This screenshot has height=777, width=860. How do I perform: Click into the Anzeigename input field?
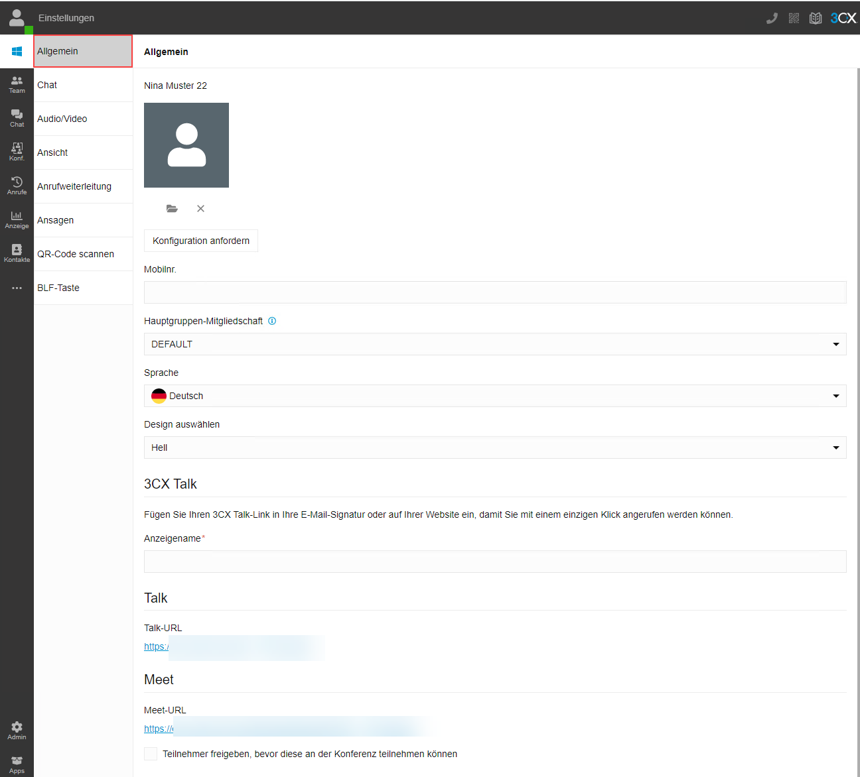495,562
